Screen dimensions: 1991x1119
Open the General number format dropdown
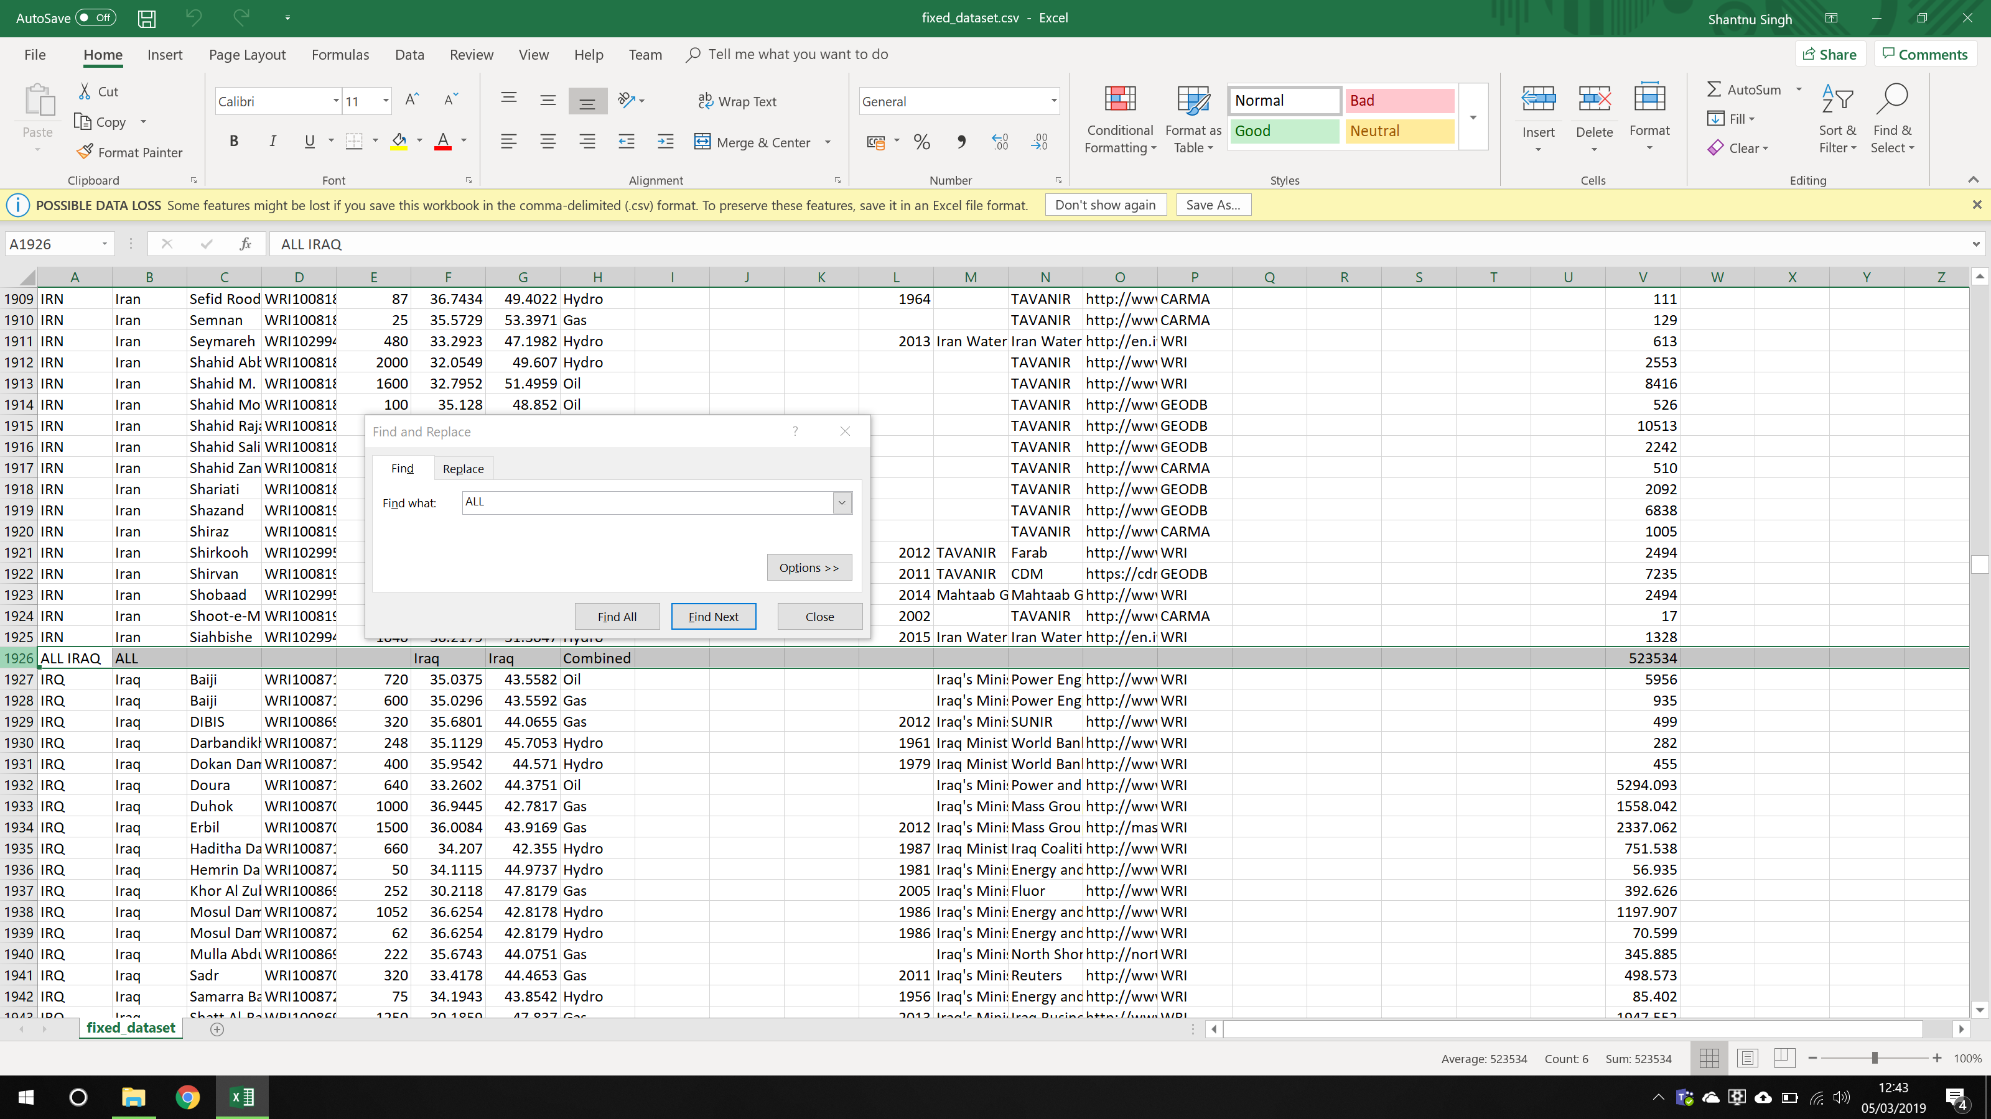pyautogui.click(x=1053, y=101)
